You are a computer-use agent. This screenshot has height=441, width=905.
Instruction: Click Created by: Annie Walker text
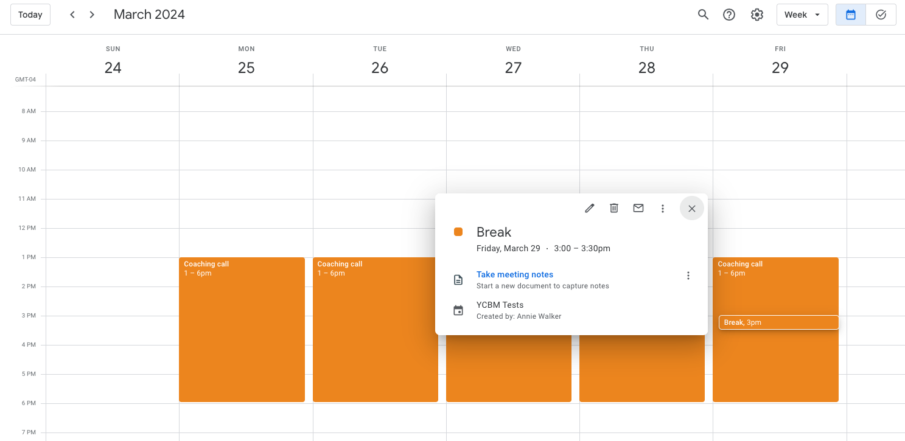pos(519,316)
